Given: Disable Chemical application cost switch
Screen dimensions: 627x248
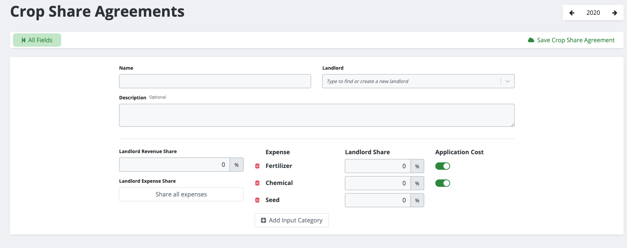Looking at the screenshot, I should point(442,183).
